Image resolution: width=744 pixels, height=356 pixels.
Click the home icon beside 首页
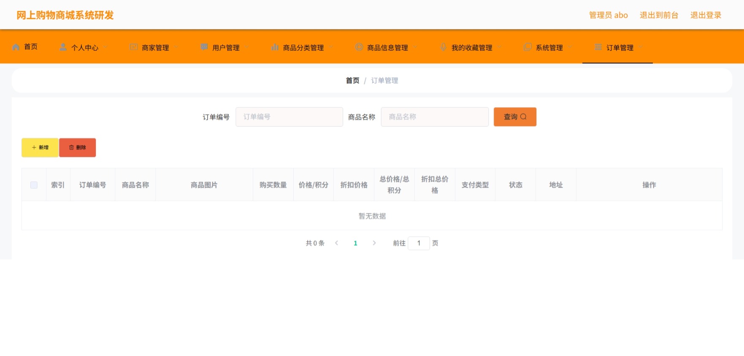point(16,47)
